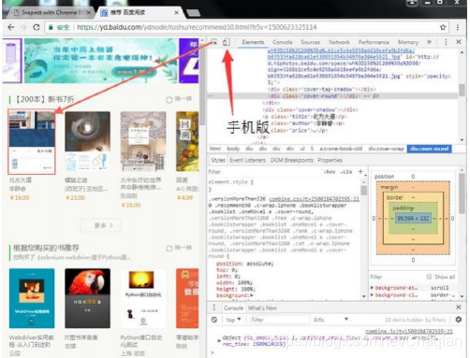
Task: Click the body breadcrumb item
Action: [x=233, y=149]
